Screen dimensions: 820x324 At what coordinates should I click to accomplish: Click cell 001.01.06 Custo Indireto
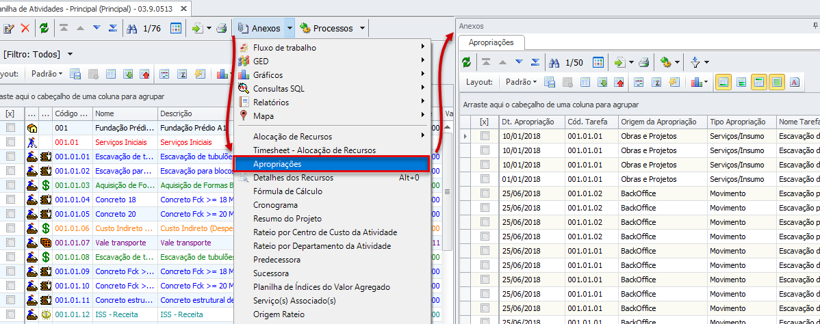tap(125, 228)
